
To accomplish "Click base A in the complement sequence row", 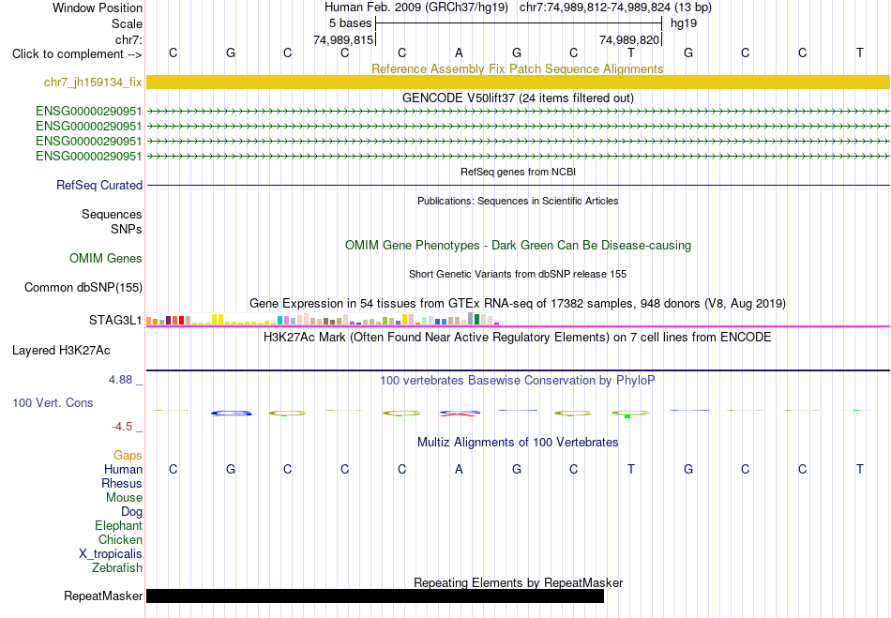I will 460,53.
